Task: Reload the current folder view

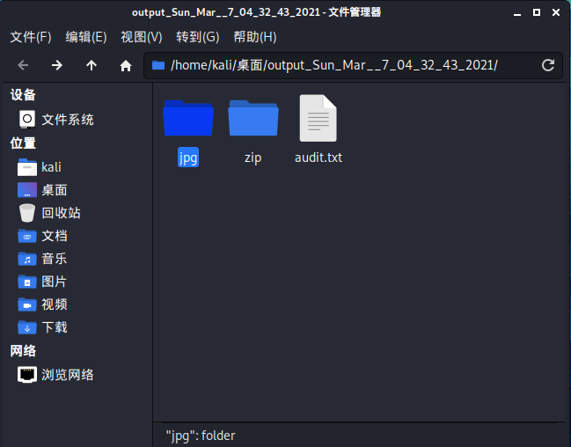Action: tap(548, 65)
